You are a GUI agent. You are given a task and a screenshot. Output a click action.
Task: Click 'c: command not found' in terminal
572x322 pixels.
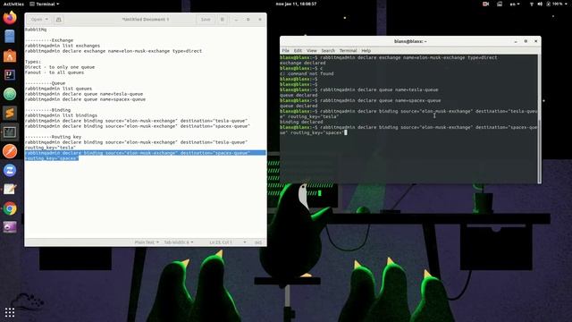307,73
